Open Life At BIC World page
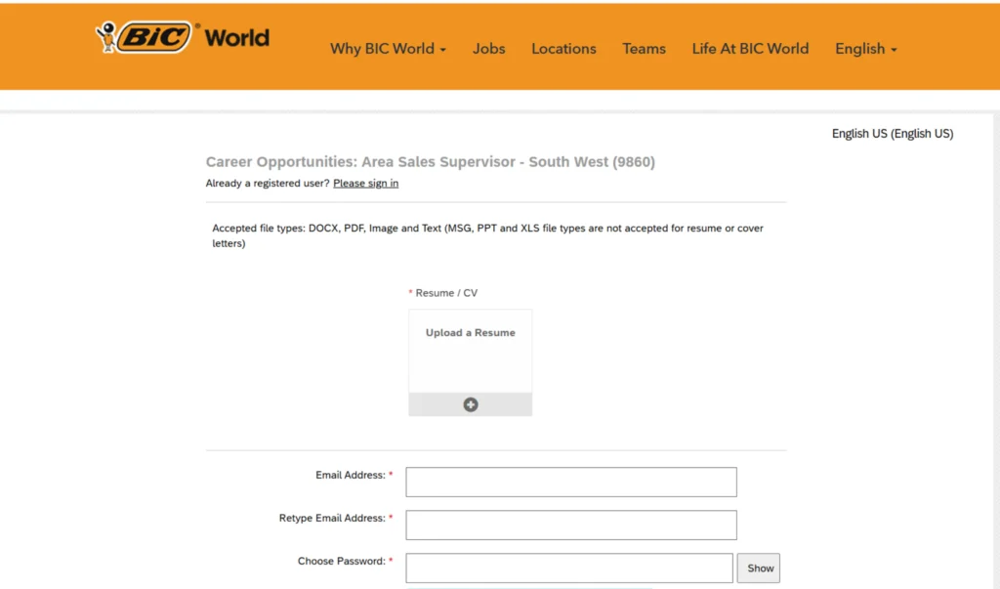The image size is (1000, 589). [x=750, y=49]
